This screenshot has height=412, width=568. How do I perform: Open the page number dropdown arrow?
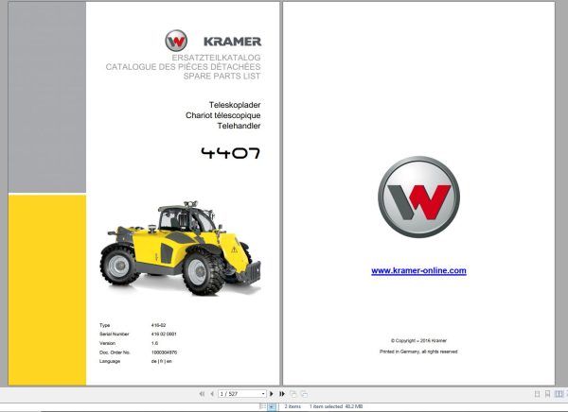[263, 393]
